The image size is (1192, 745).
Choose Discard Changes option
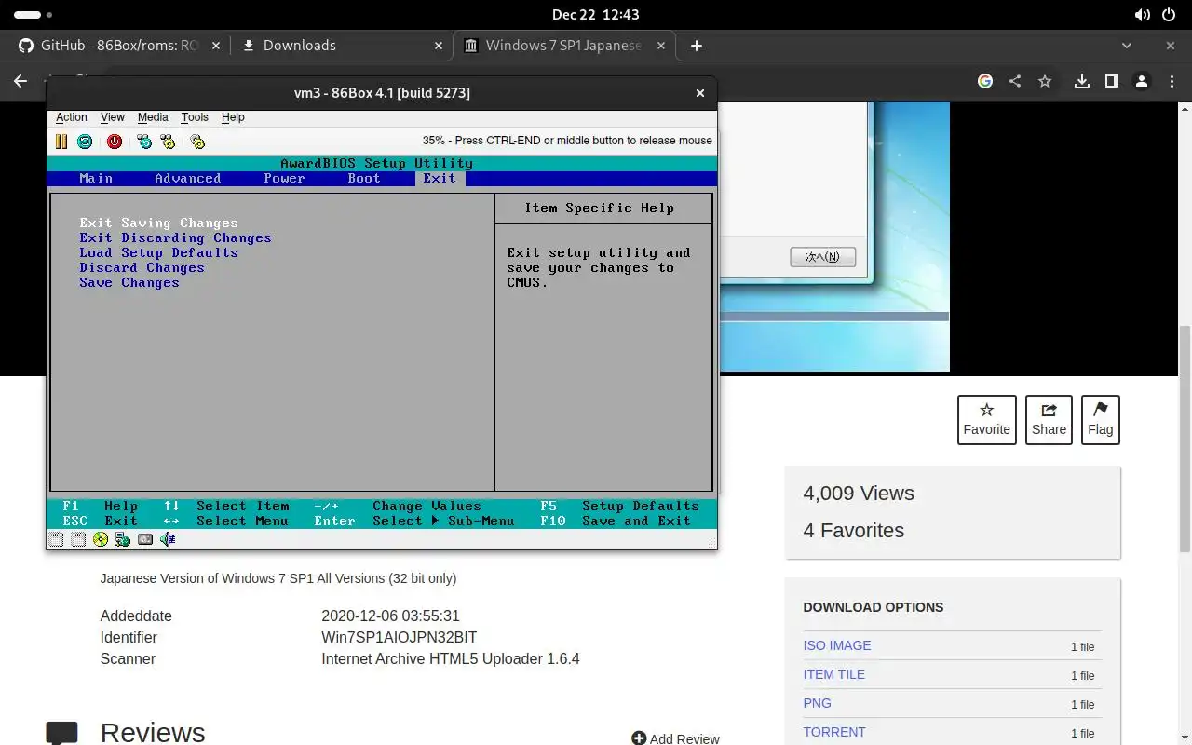pos(142,268)
